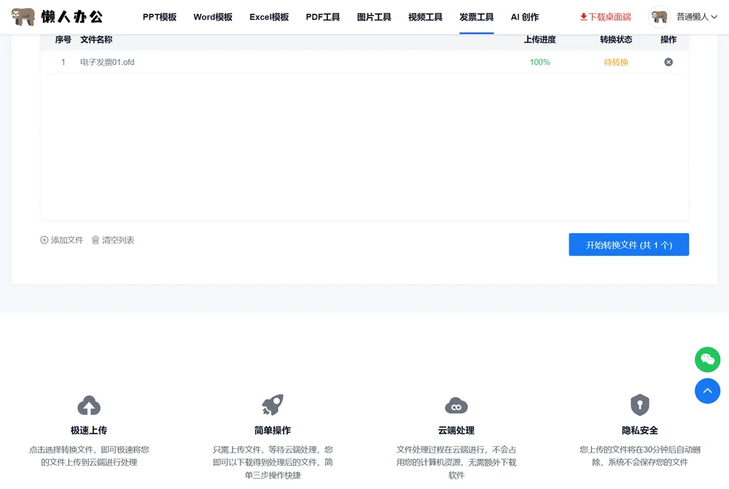The height and width of the screenshot is (489, 729).
Task: Click the 上传进度 column header
Action: 539,39
